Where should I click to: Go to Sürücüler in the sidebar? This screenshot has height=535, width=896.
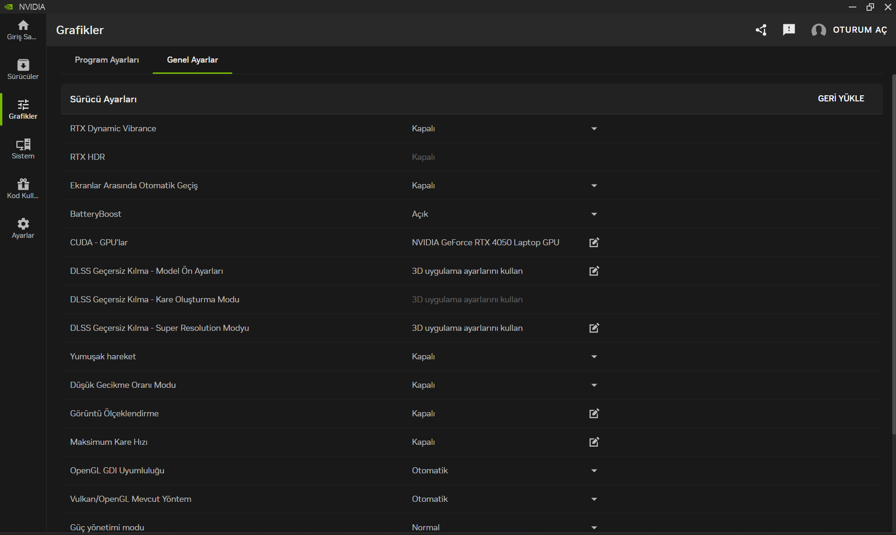(23, 70)
